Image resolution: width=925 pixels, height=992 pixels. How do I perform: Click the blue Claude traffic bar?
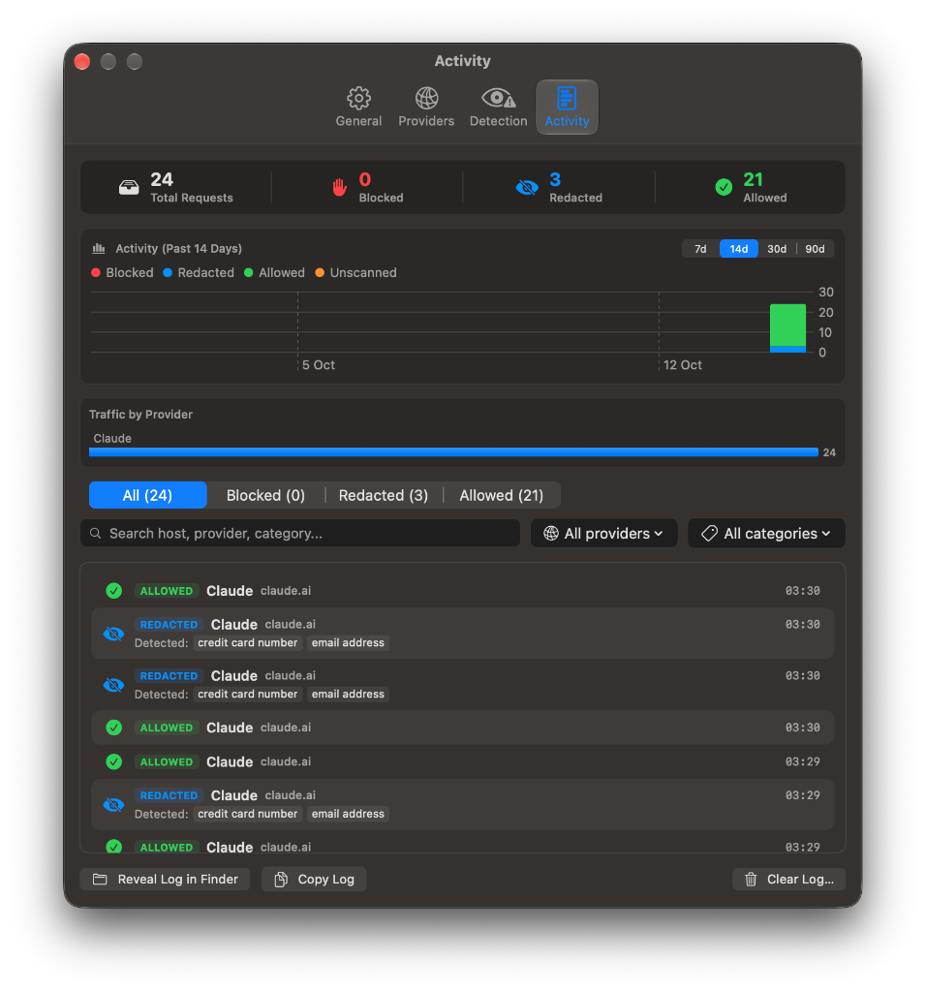point(453,452)
